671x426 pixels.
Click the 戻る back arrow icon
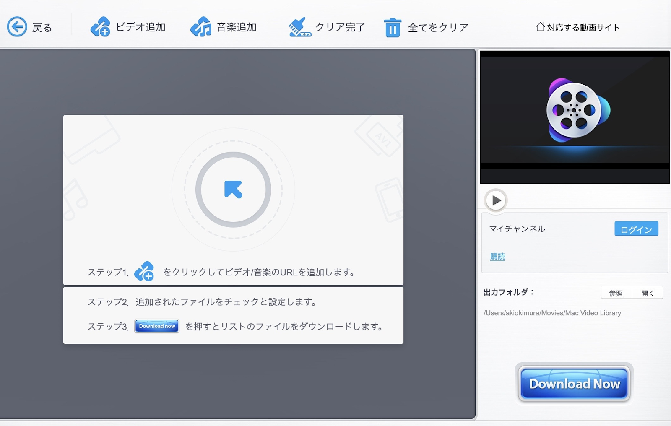(17, 27)
